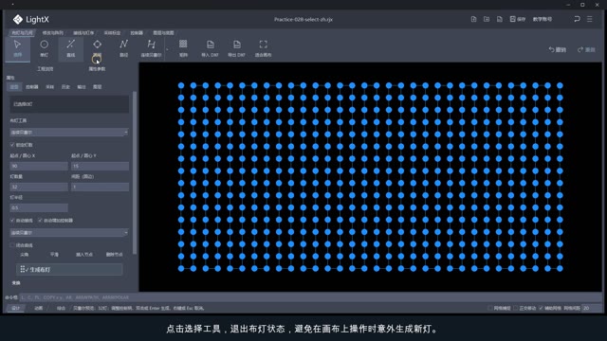
Task: Open the last properties panel tab
Action: coord(97,87)
